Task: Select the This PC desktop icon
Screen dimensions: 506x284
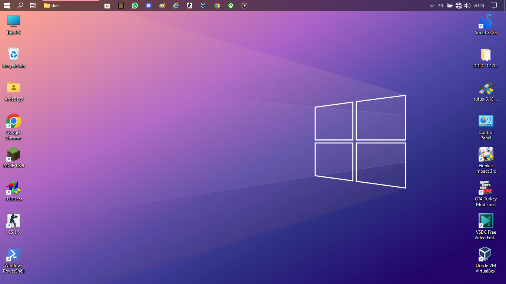Action: pyautogui.click(x=14, y=25)
